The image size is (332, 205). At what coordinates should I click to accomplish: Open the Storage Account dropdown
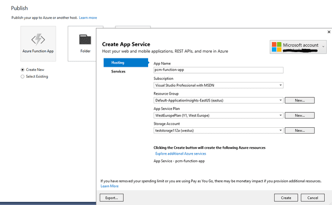(218, 130)
